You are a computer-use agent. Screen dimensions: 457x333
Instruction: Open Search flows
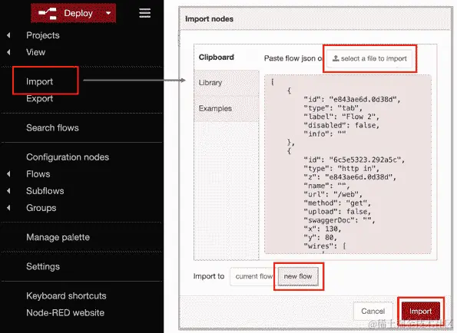[x=52, y=128]
